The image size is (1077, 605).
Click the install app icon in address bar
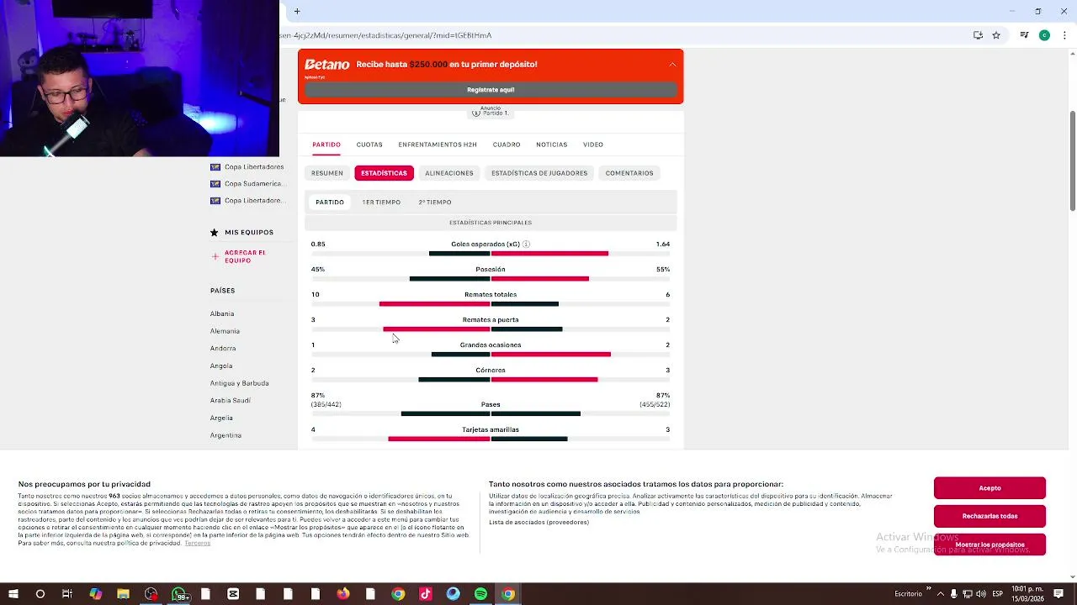pyautogui.click(x=978, y=35)
